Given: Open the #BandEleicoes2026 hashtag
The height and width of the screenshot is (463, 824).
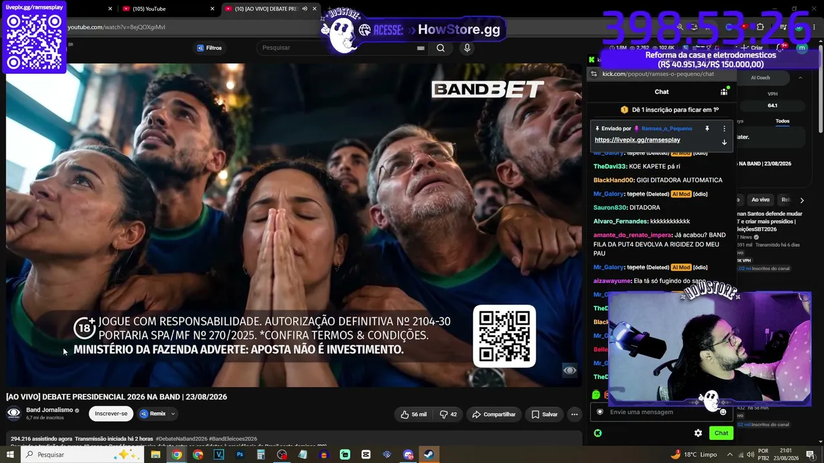Looking at the screenshot, I should pos(233,439).
